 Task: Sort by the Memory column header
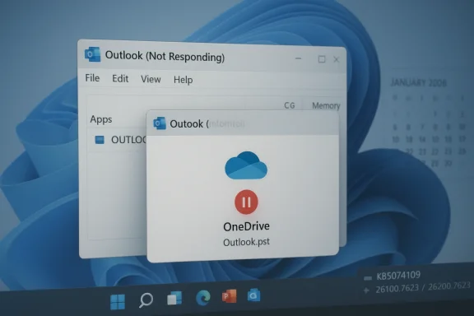(326, 105)
